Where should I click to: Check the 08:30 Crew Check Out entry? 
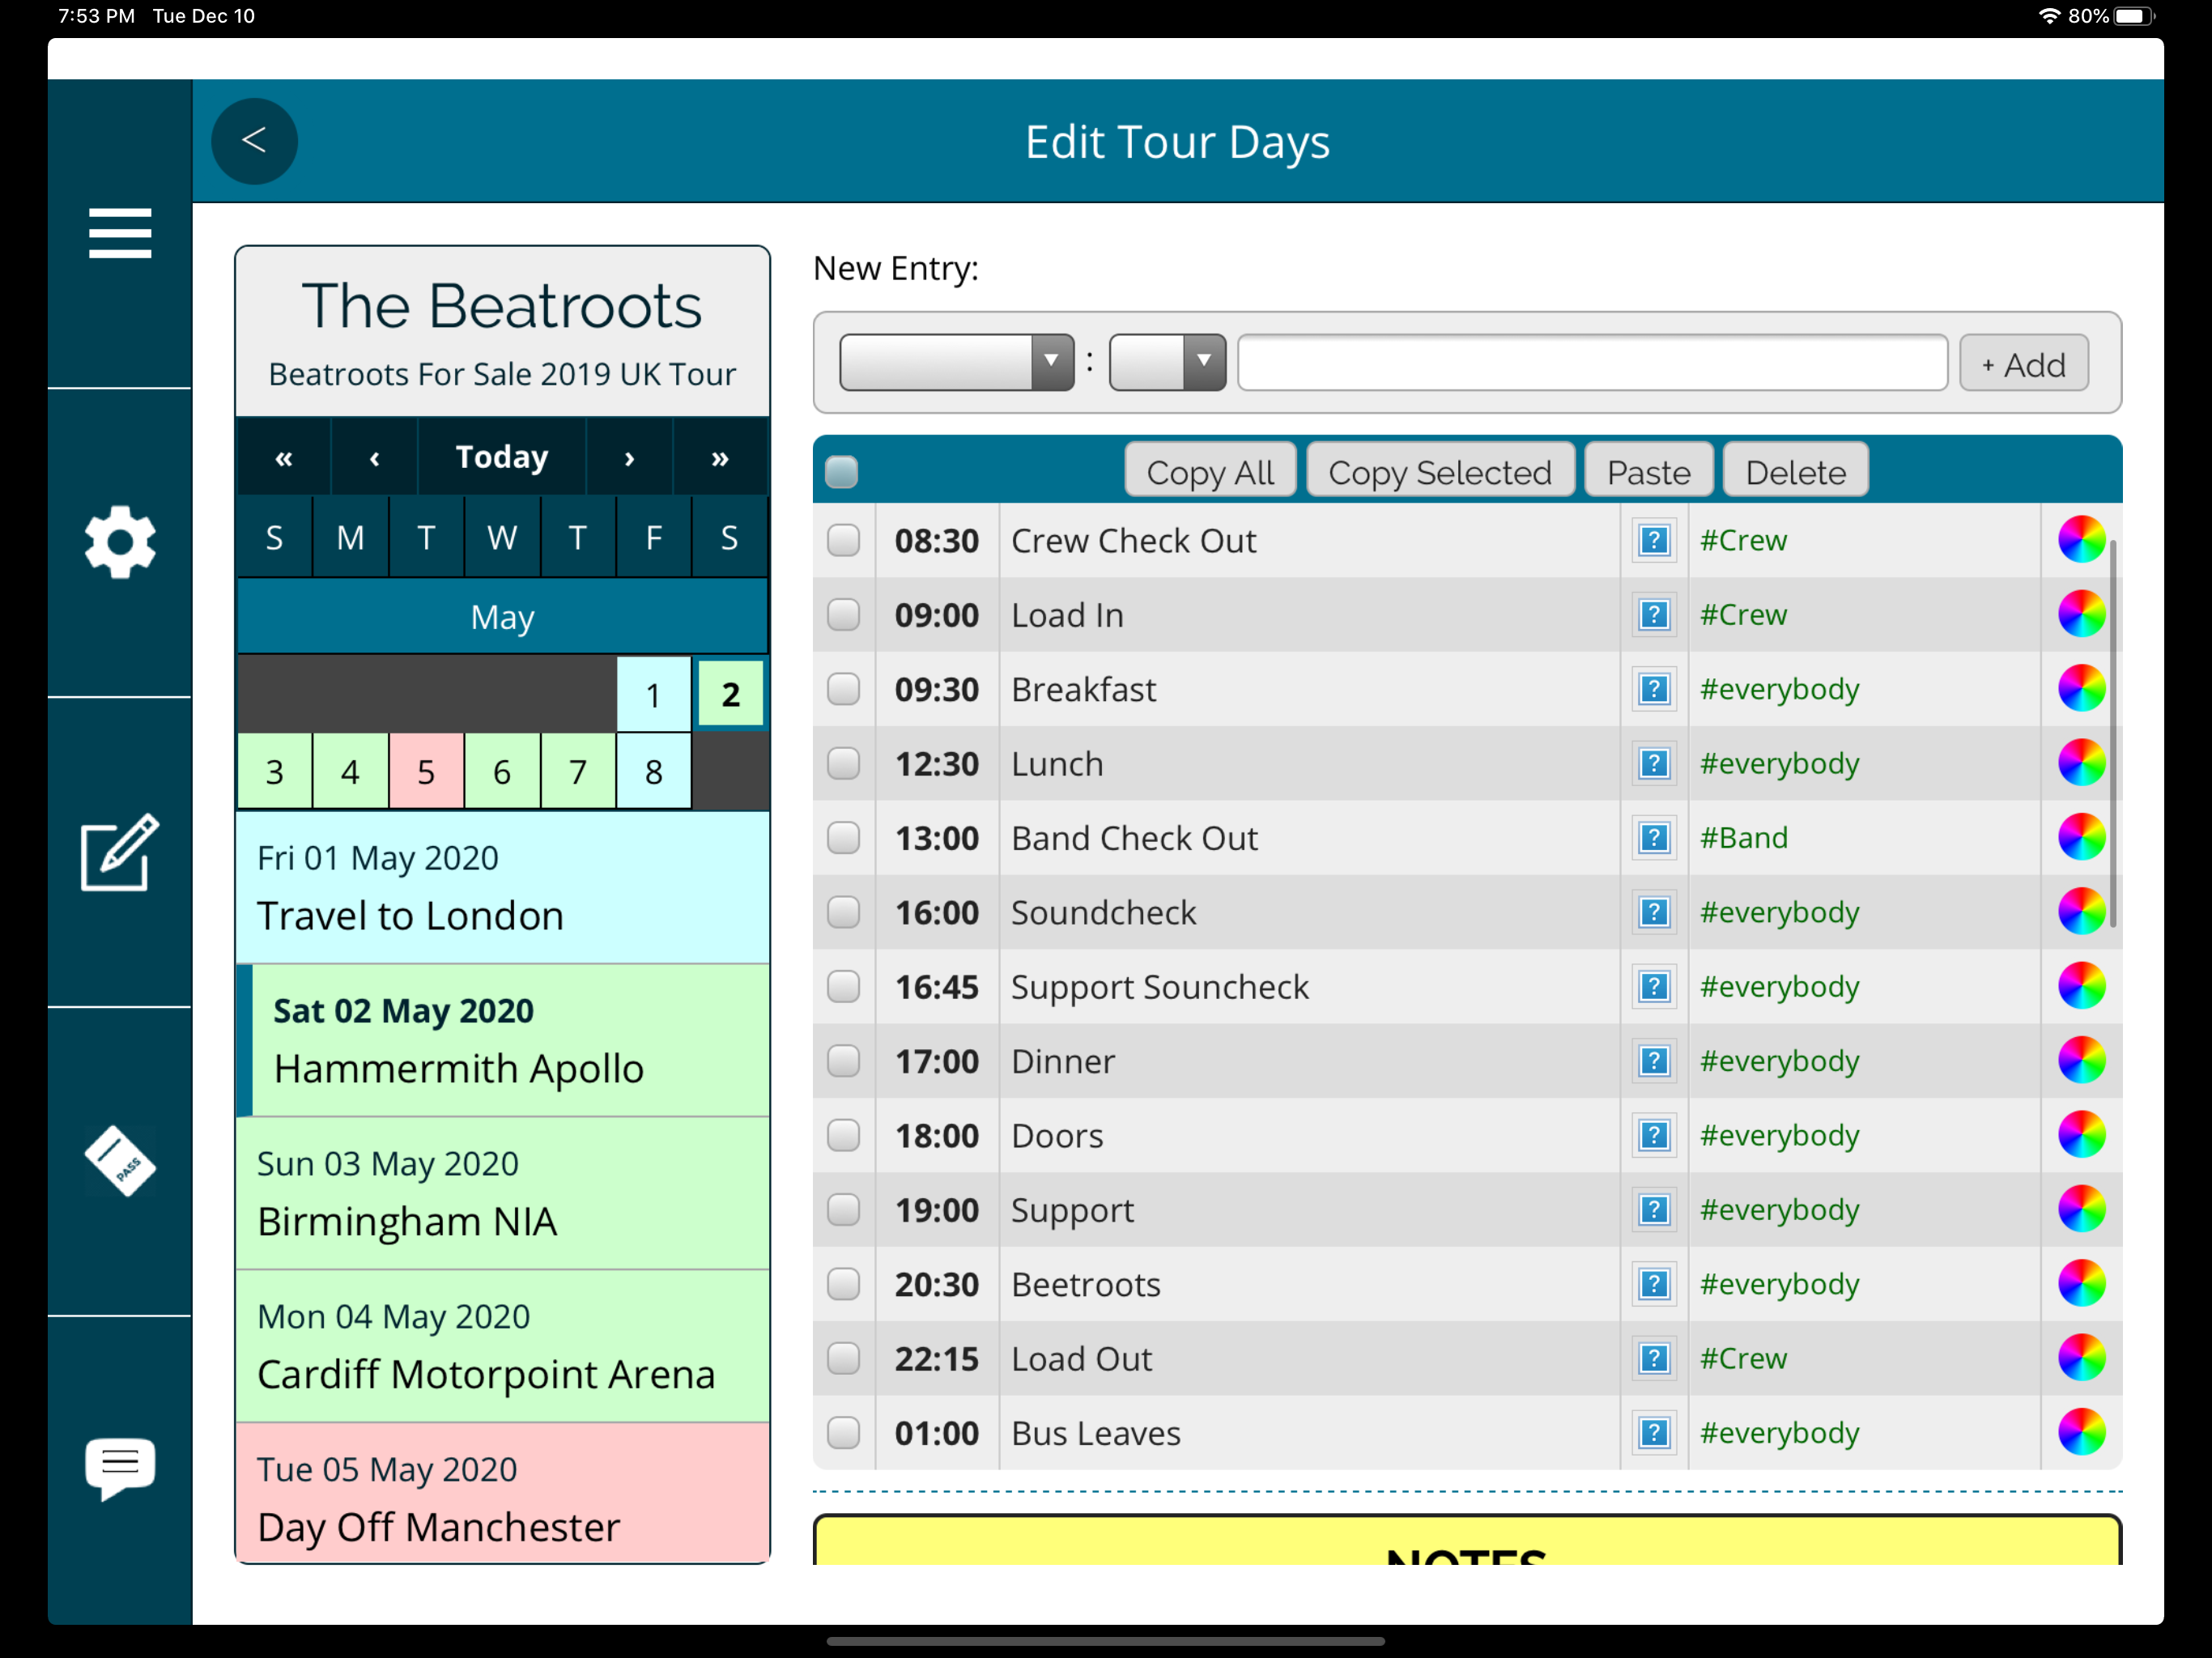coord(844,540)
